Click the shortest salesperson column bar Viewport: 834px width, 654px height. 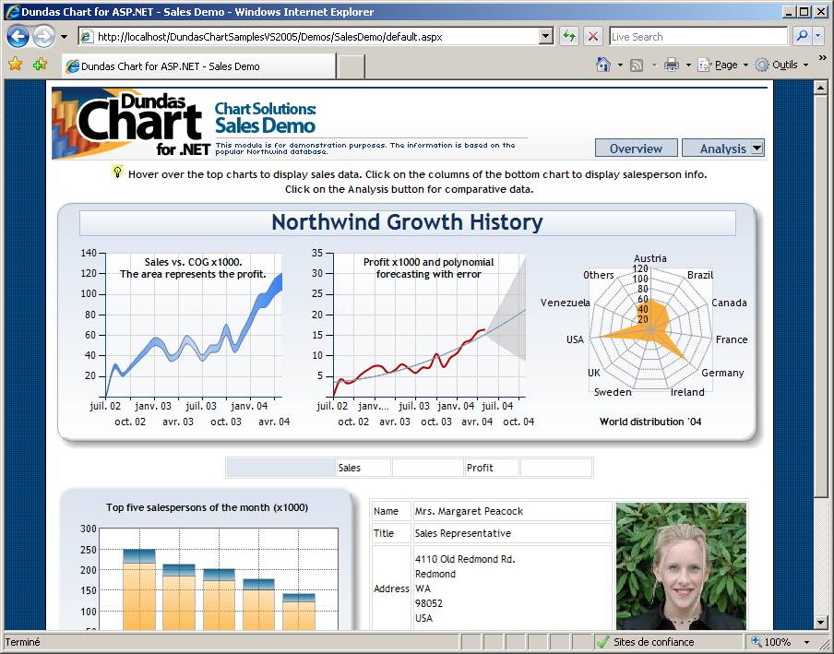click(299, 612)
